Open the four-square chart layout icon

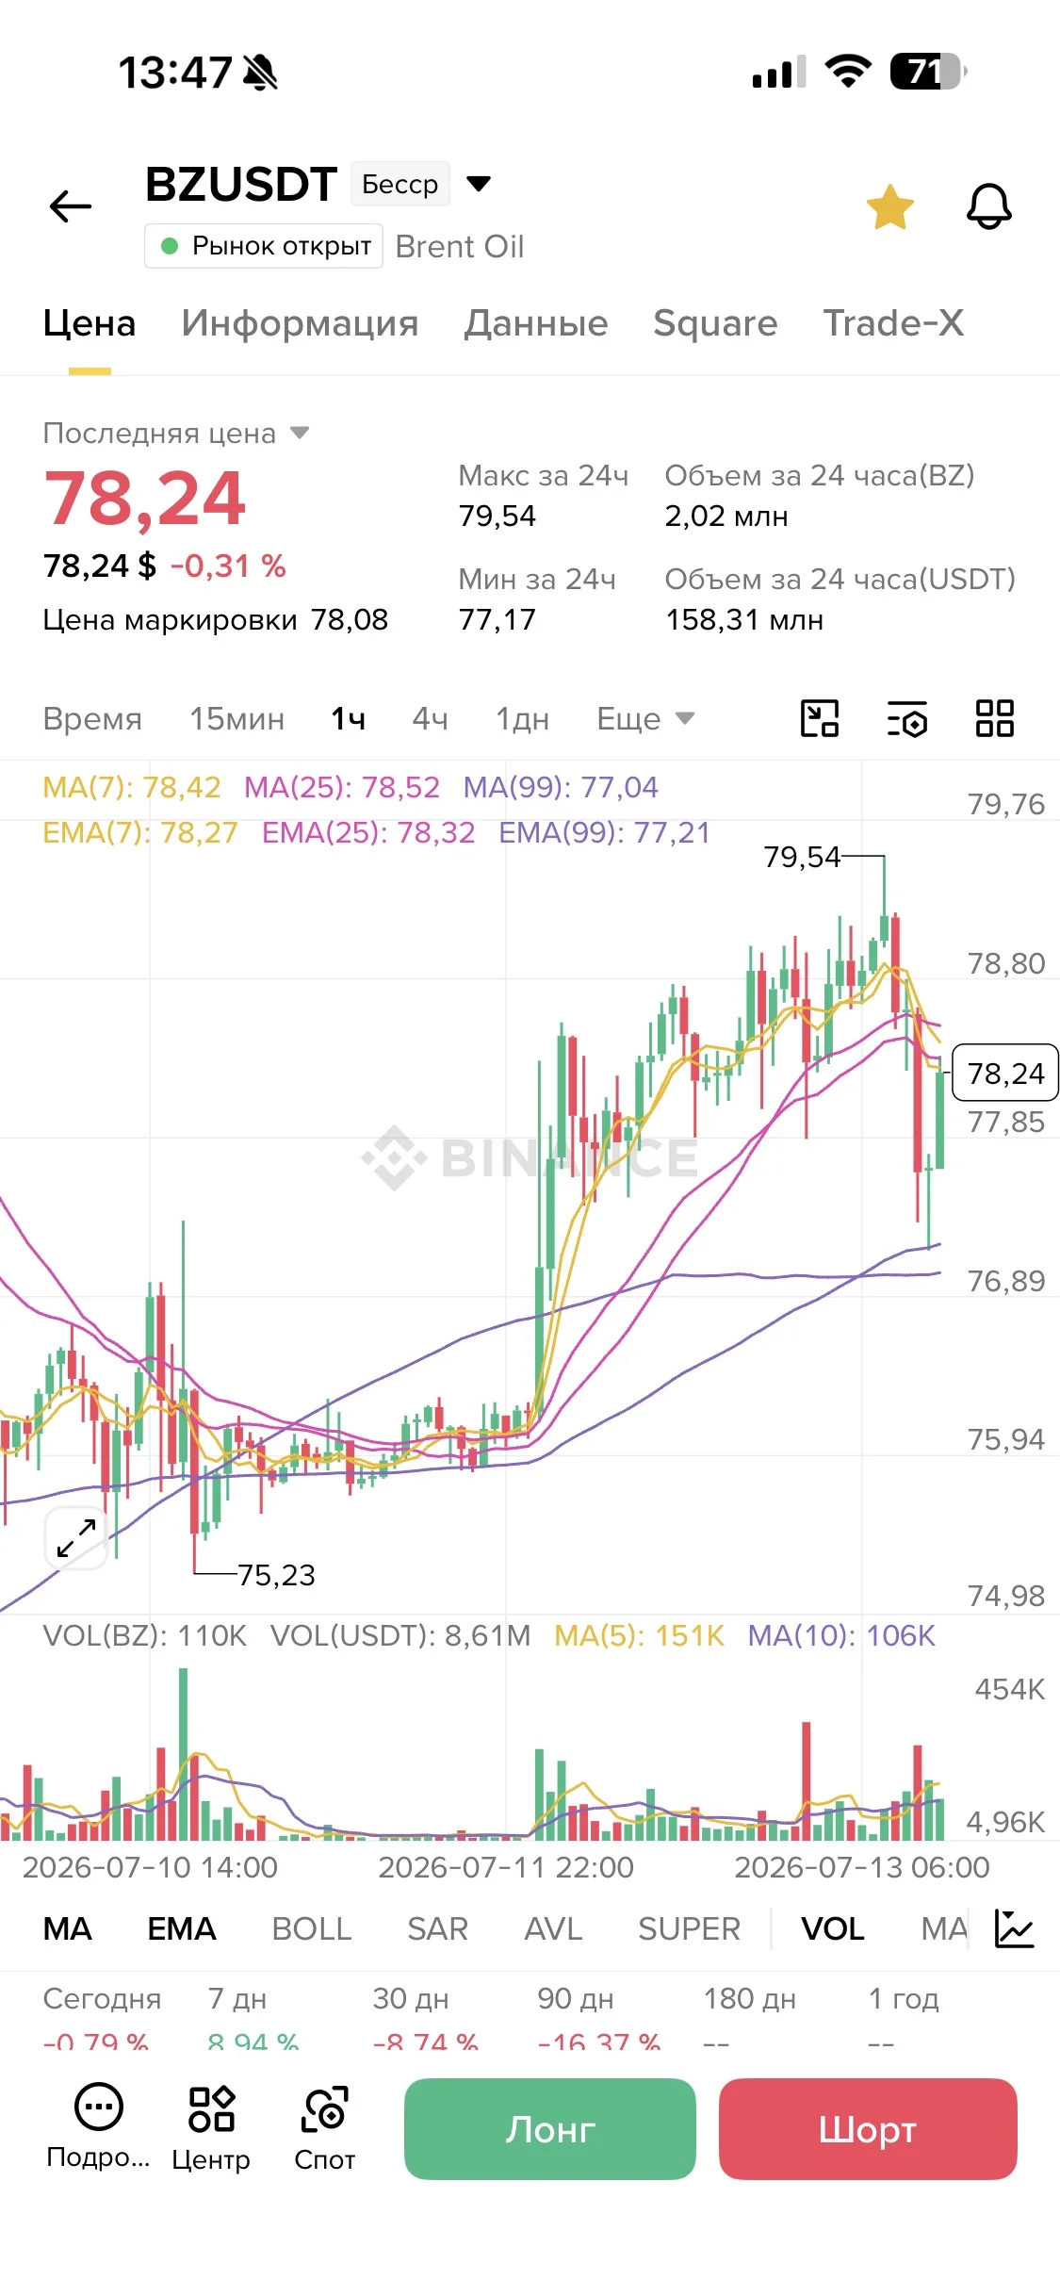(x=994, y=718)
